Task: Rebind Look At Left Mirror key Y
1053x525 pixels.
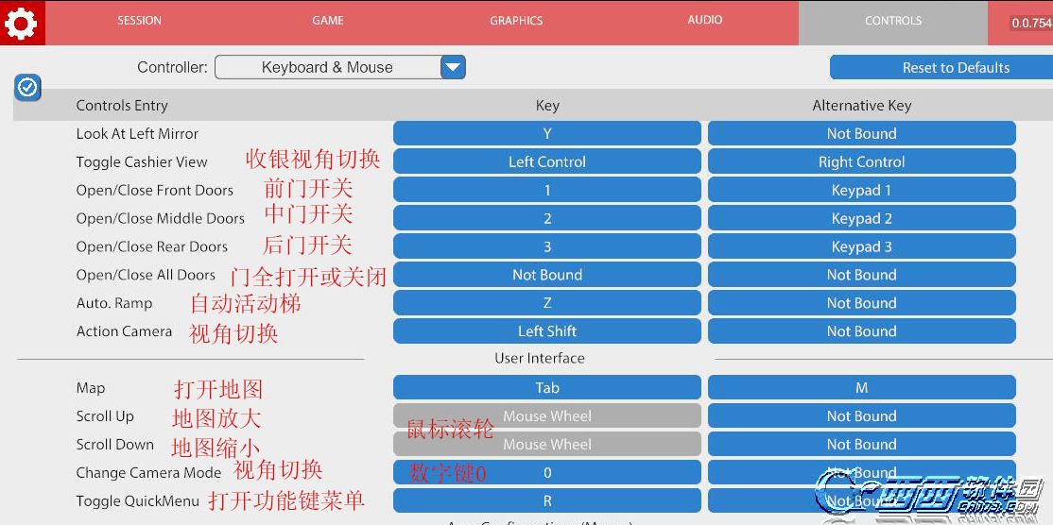Action: tap(546, 133)
